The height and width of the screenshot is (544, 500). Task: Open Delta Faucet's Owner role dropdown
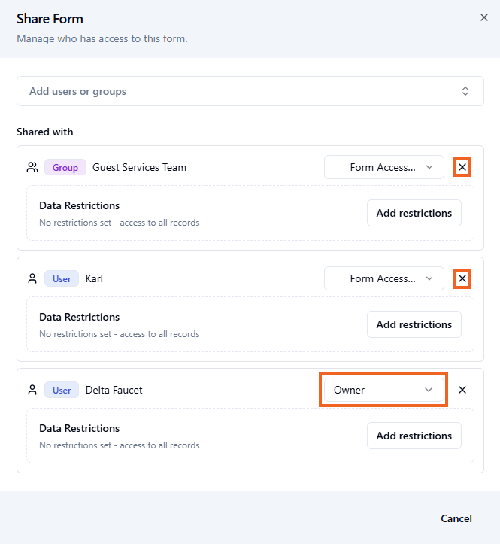tap(383, 390)
